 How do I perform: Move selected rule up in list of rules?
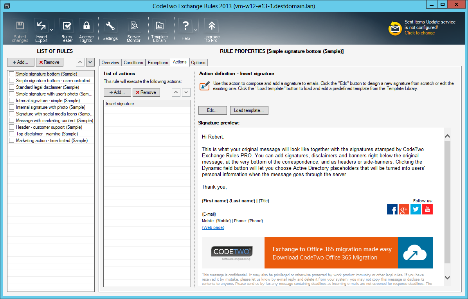[80, 62]
